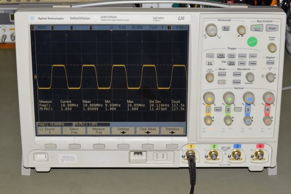This screenshot has height=194, width=291.
Task: Expand the Settings softkey menu
Action: pyautogui.click(x=123, y=130)
